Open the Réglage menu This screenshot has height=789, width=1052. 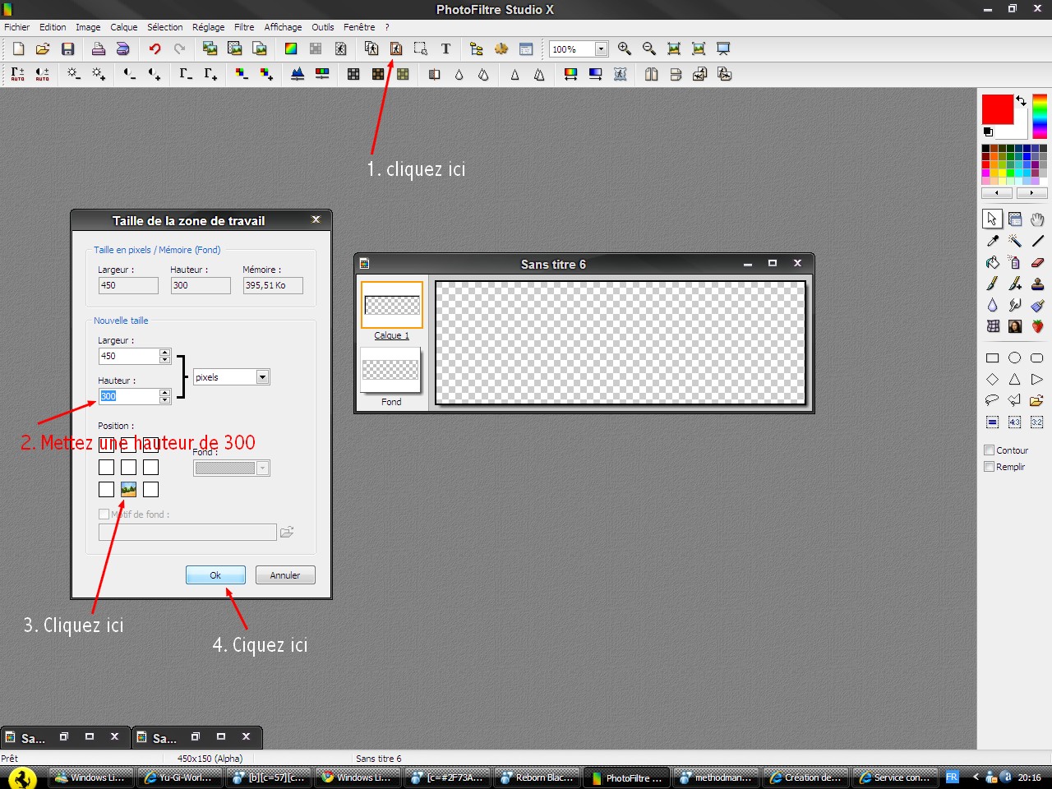click(x=209, y=27)
